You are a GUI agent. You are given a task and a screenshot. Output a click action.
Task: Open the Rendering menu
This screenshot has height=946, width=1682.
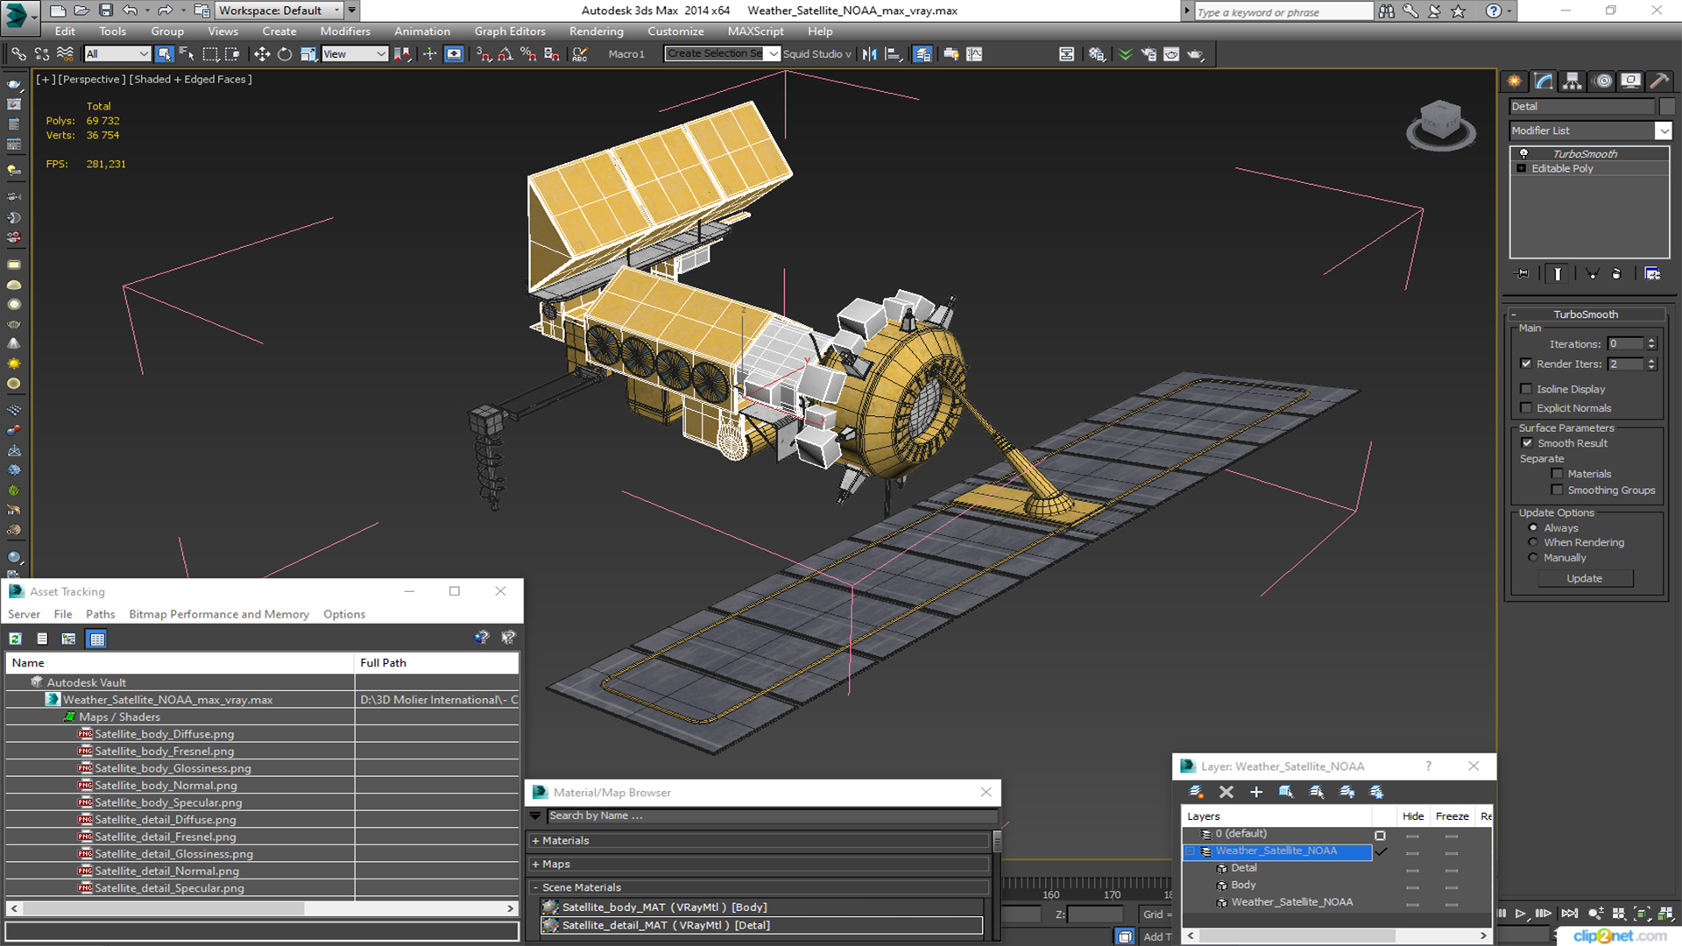(596, 32)
